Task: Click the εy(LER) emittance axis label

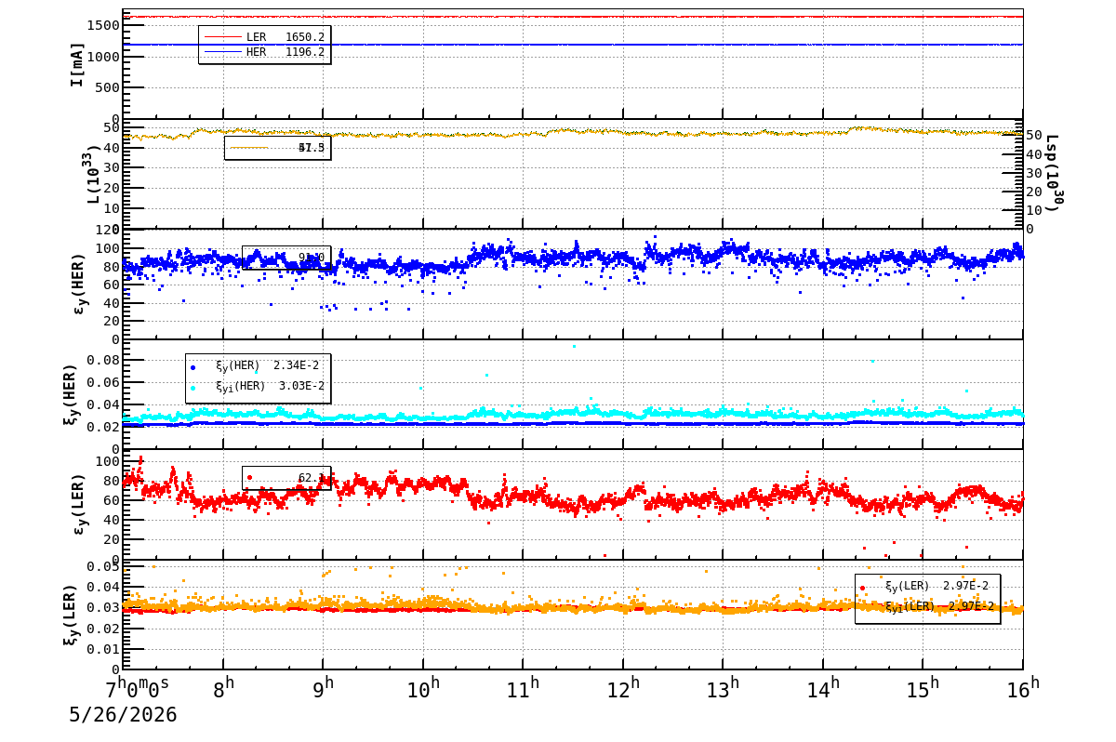Action: pos(78,504)
